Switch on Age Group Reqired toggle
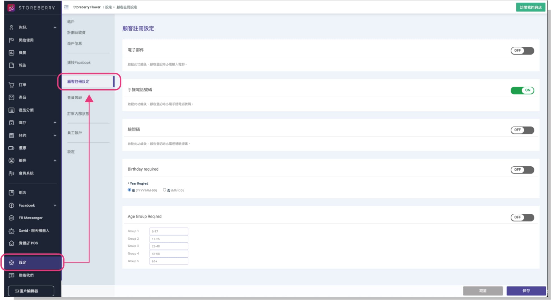This screenshot has height=300, width=551. point(522,217)
